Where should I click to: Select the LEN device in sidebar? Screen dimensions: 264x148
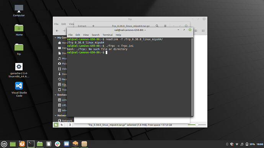click(62, 100)
